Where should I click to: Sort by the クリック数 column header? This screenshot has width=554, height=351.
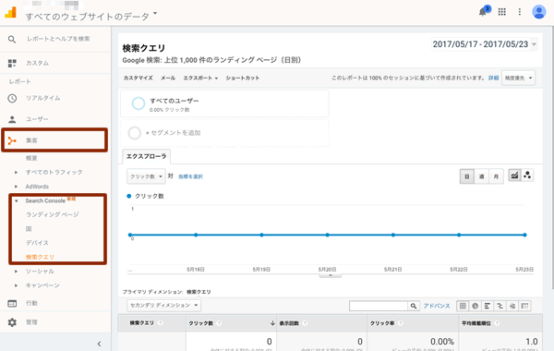(x=232, y=323)
